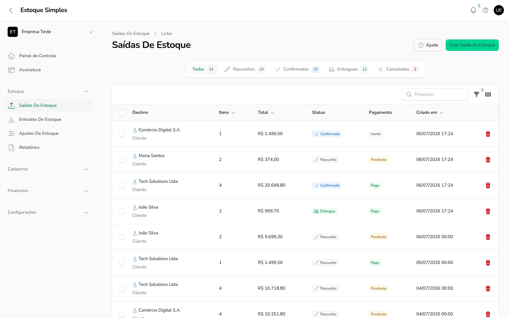The image size is (509, 318).
Task: Tick the checkbox for the R$ 20.698,80 row
Action: click(x=122, y=186)
